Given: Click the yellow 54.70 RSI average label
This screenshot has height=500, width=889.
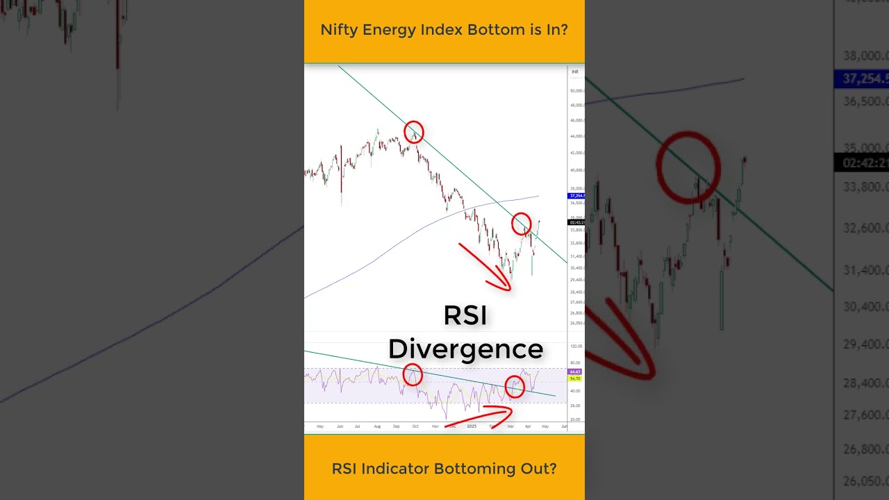Looking at the screenshot, I should click(x=575, y=378).
